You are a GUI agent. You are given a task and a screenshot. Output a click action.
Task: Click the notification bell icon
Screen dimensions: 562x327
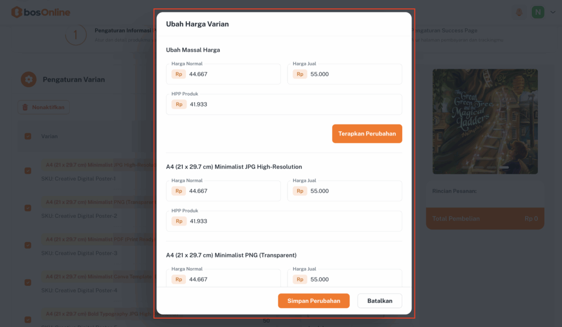[519, 12]
